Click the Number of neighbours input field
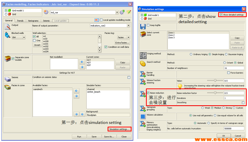Image resolution: width=248 pixels, height=142 pixels. [x=234, y=68]
